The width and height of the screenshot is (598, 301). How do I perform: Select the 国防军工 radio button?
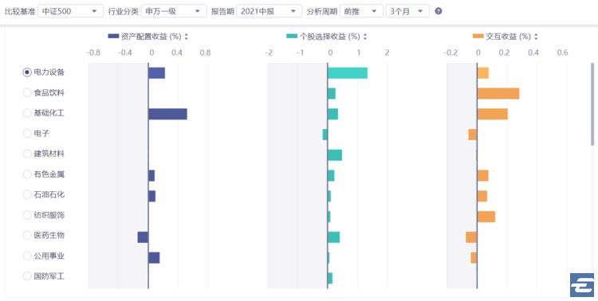coord(27,276)
